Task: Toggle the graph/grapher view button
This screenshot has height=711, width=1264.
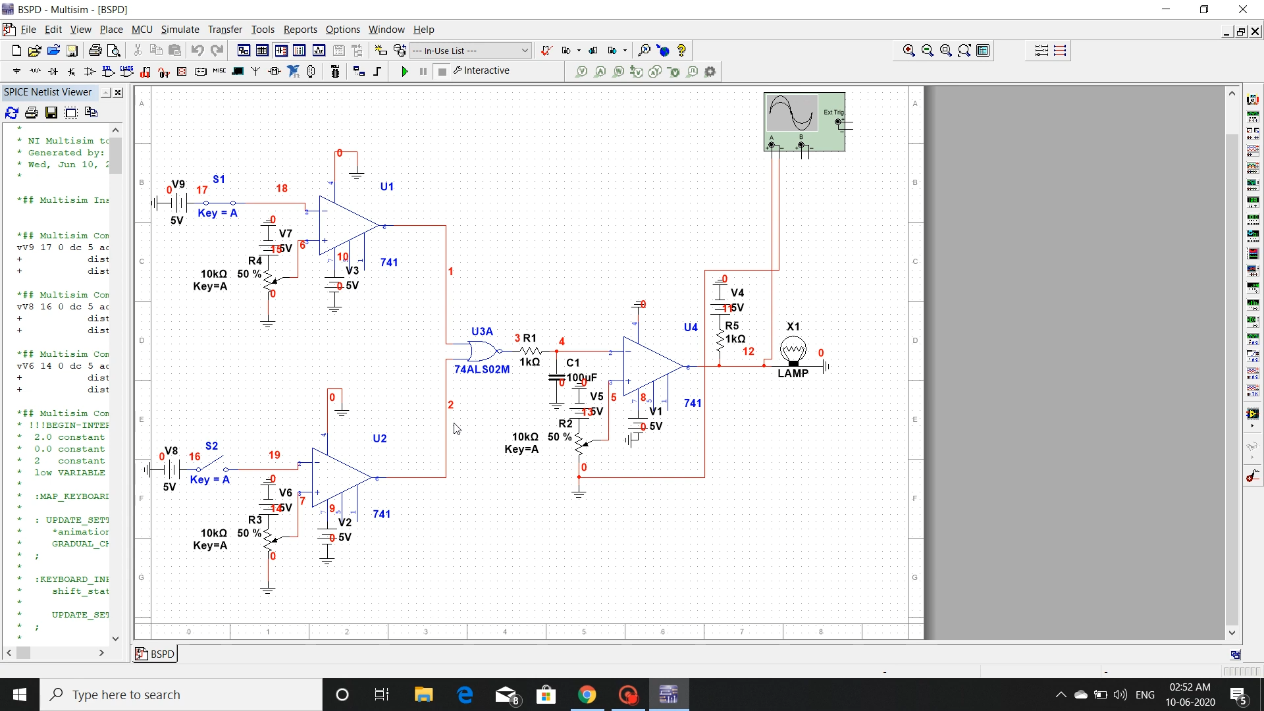Action: point(319,50)
